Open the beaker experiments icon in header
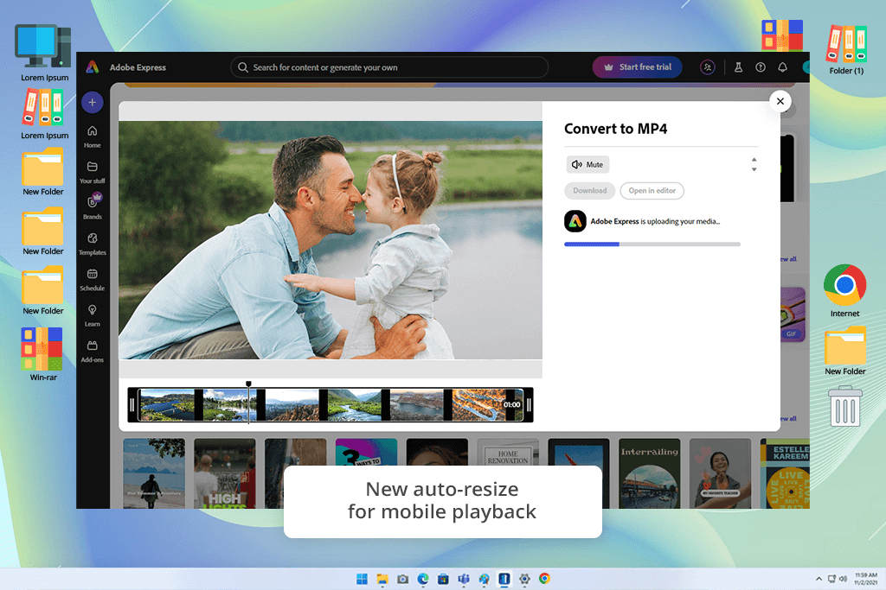Image resolution: width=886 pixels, height=590 pixels. [738, 67]
